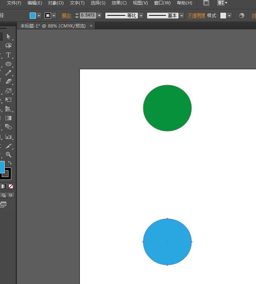Click the control bar stroke swatch
Viewport: 256px width, 284px height.
tap(48, 16)
